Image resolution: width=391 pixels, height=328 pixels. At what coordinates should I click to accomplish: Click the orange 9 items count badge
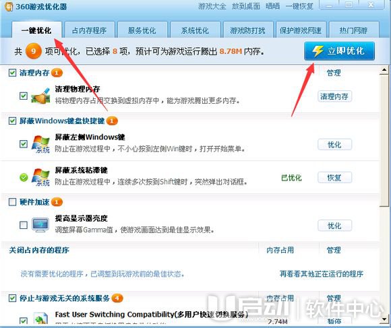(34, 51)
